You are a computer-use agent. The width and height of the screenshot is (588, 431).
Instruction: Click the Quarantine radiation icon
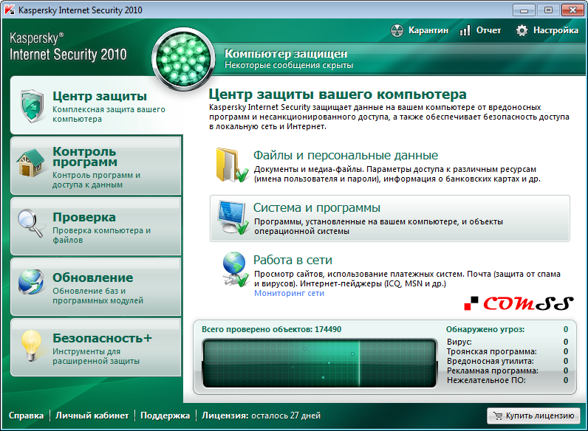pos(396,30)
